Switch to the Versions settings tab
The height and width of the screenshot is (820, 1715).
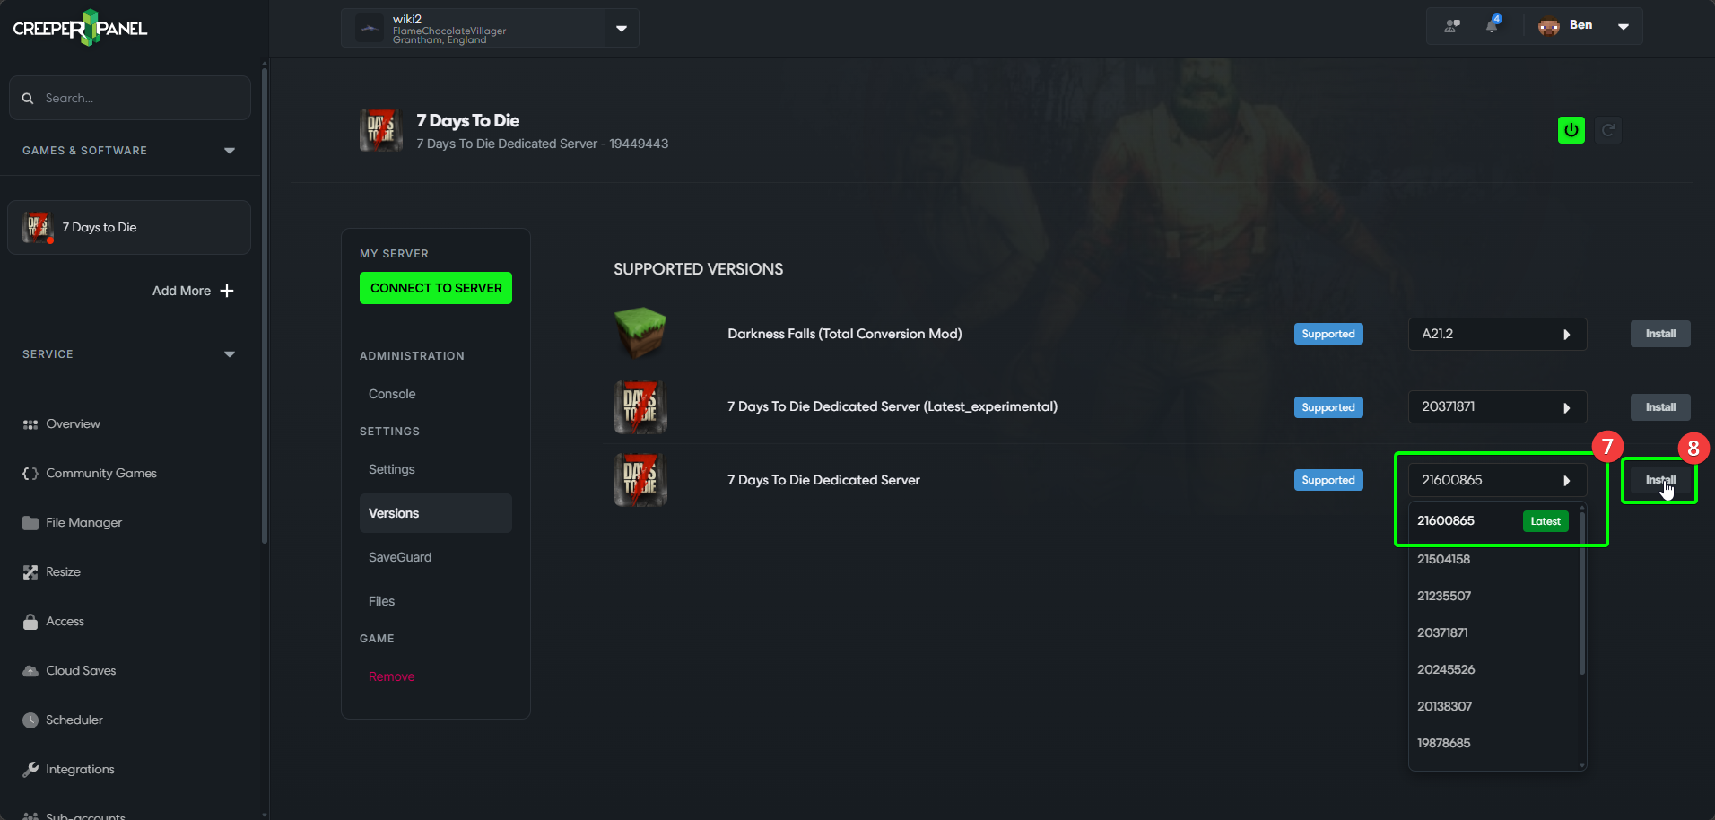tap(393, 513)
